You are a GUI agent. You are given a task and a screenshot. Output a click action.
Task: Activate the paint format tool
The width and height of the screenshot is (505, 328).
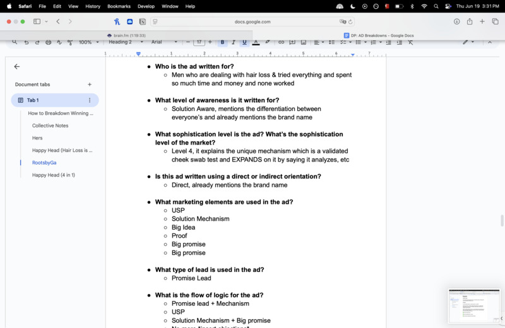[70, 42]
